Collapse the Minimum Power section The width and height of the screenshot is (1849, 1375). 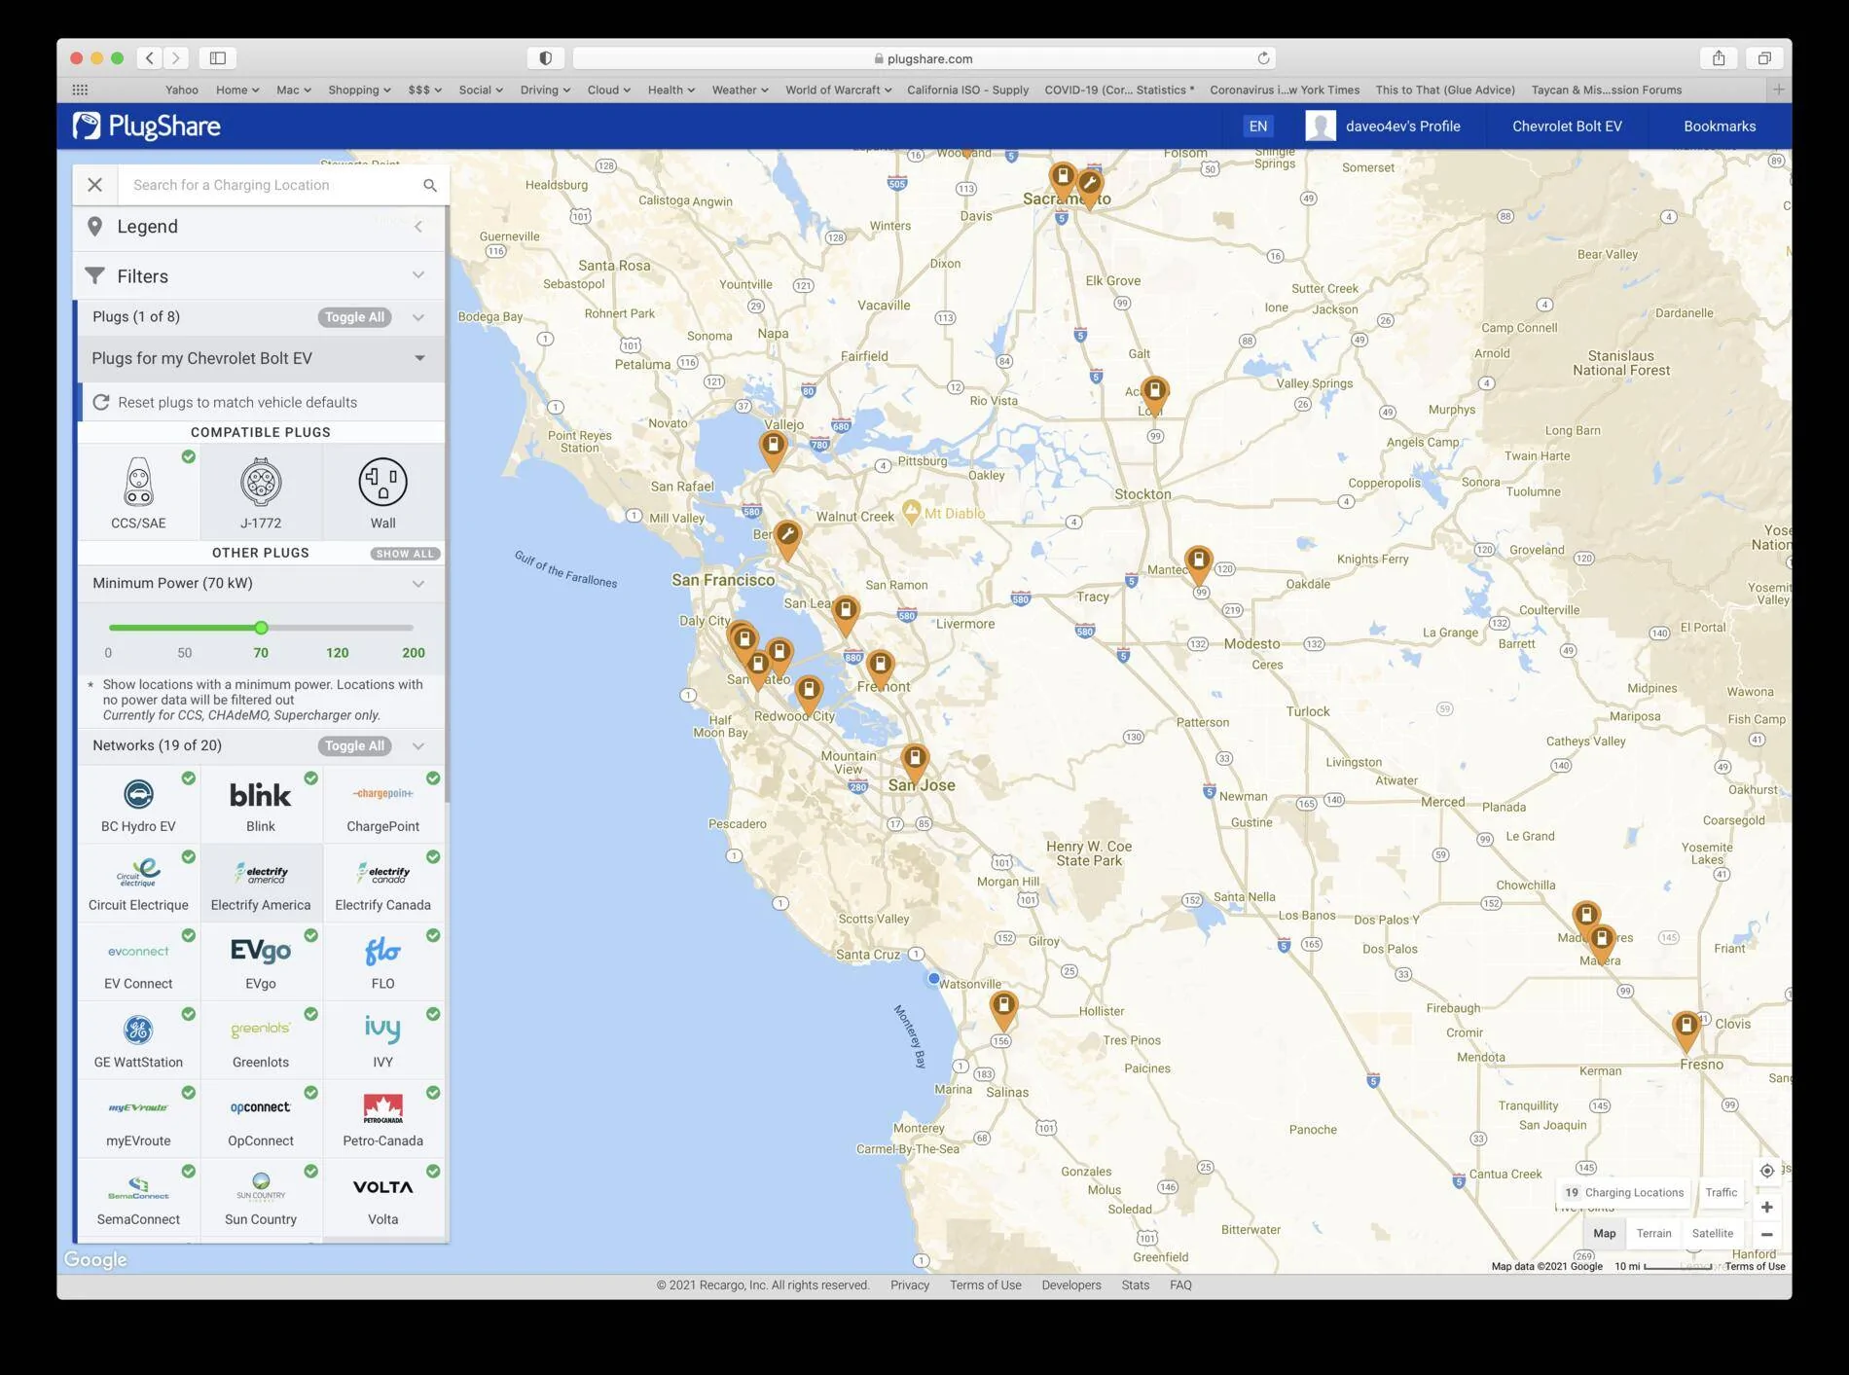point(418,584)
